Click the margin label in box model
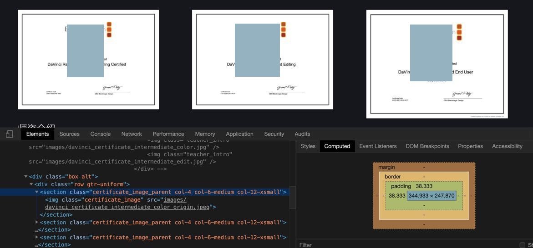Viewport: 533px width, 248px height. coord(386,167)
